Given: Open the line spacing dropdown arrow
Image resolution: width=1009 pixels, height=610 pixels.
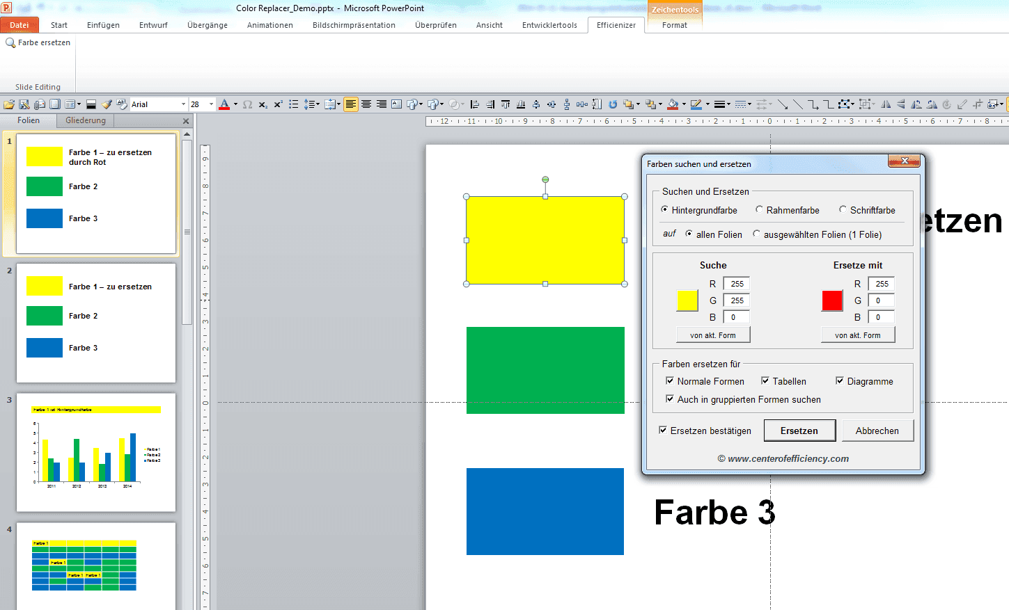Looking at the screenshot, I should click(x=318, y=104).
